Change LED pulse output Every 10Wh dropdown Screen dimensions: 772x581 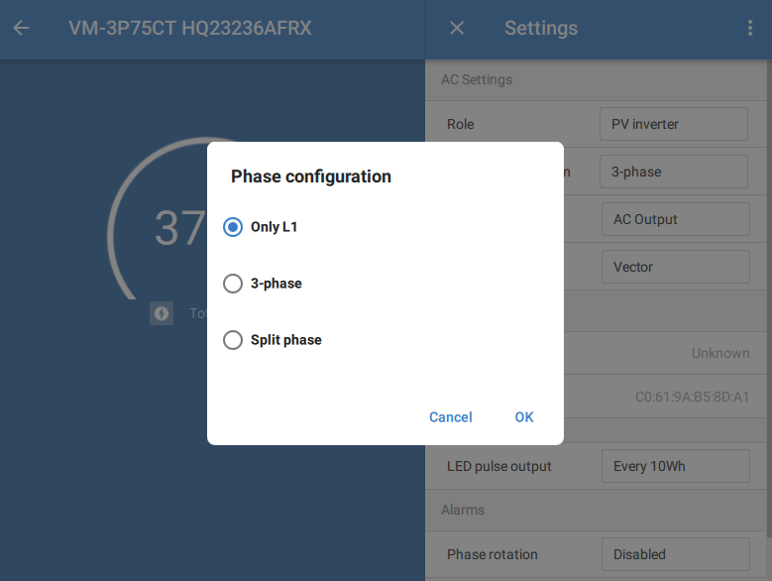[675, 466]
